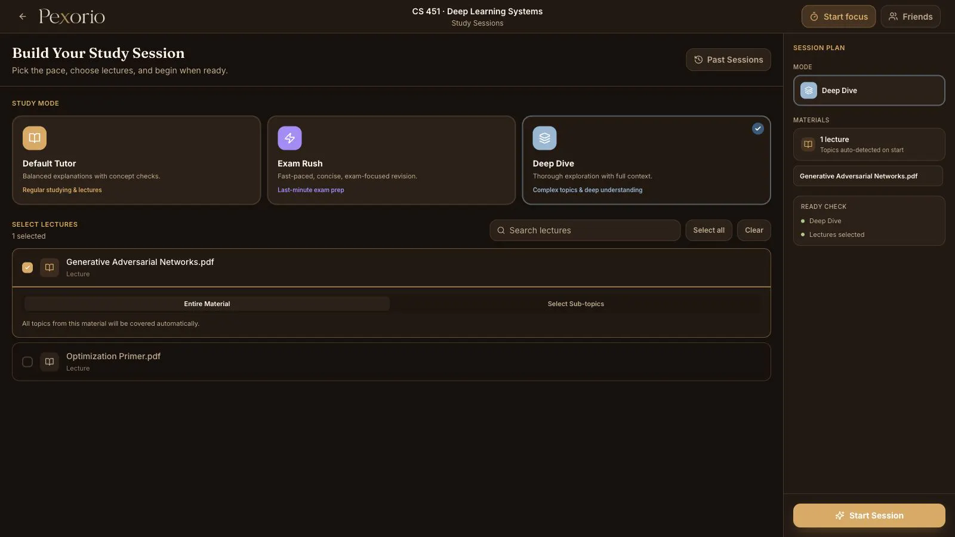Click the Deep Dive icon in Session Plan

809,91
